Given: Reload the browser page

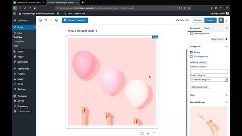Looking at the screenshot, I should click(x=30, y=8).
